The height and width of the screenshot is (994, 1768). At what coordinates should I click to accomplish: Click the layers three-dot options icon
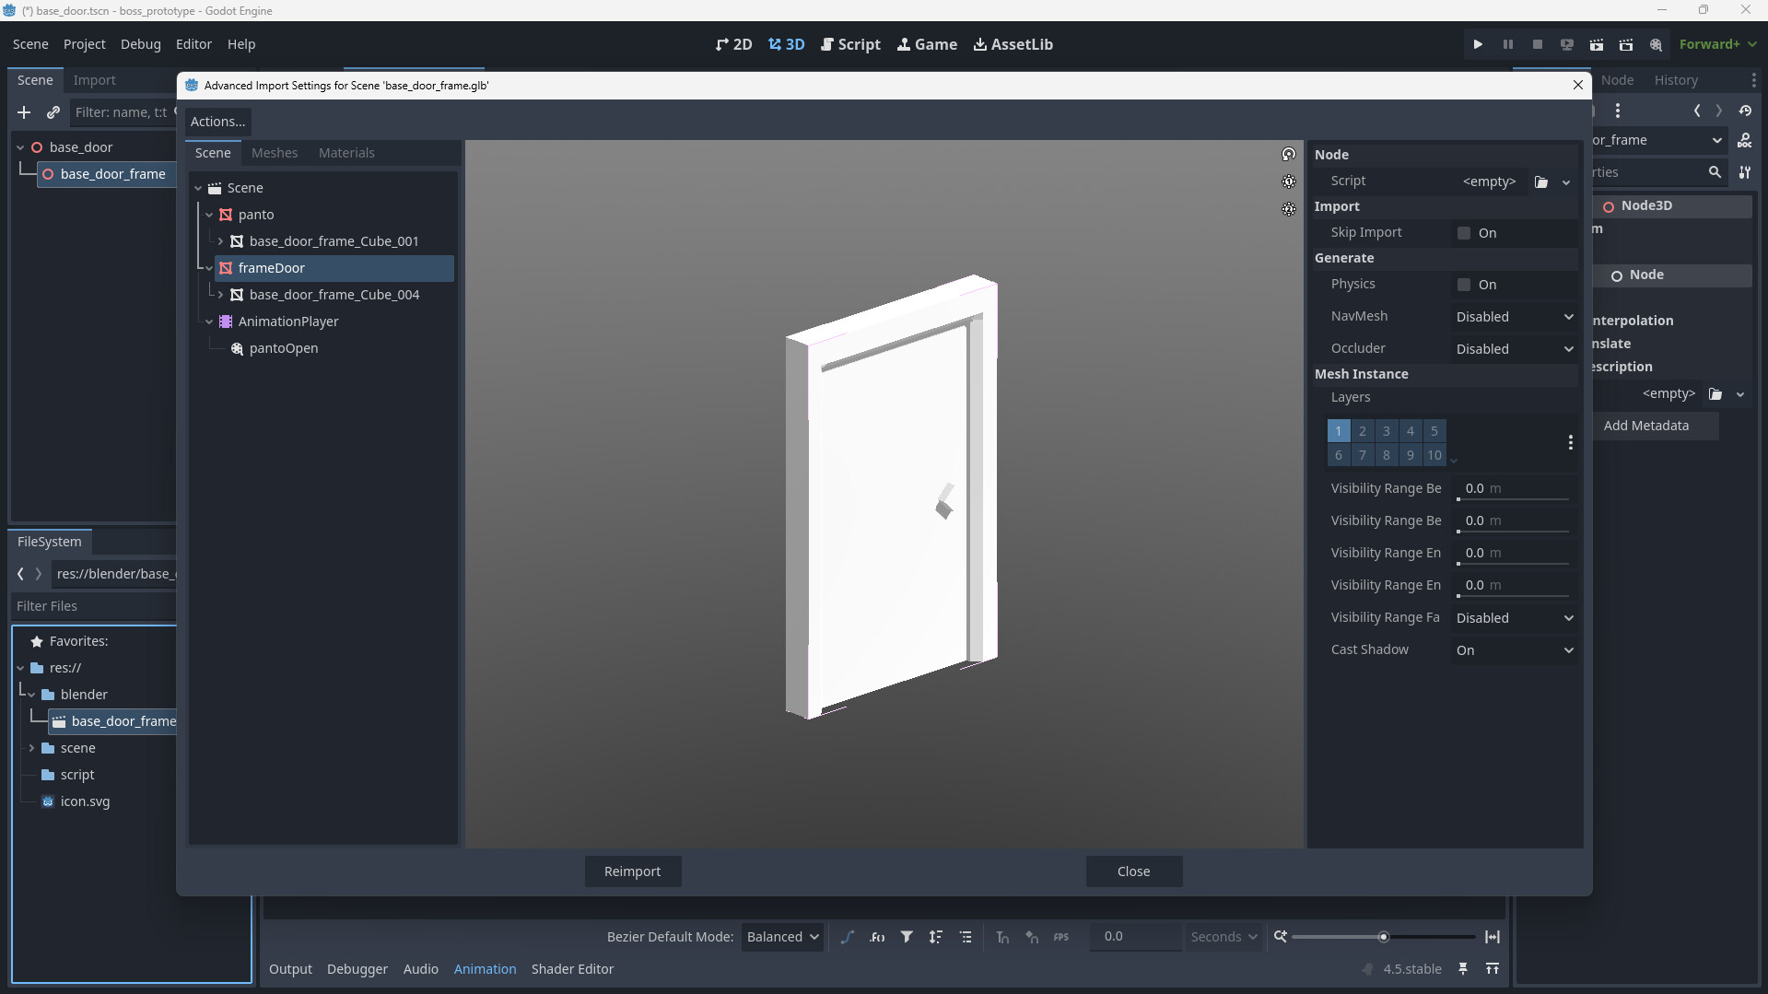click(x=1570, y=443)
